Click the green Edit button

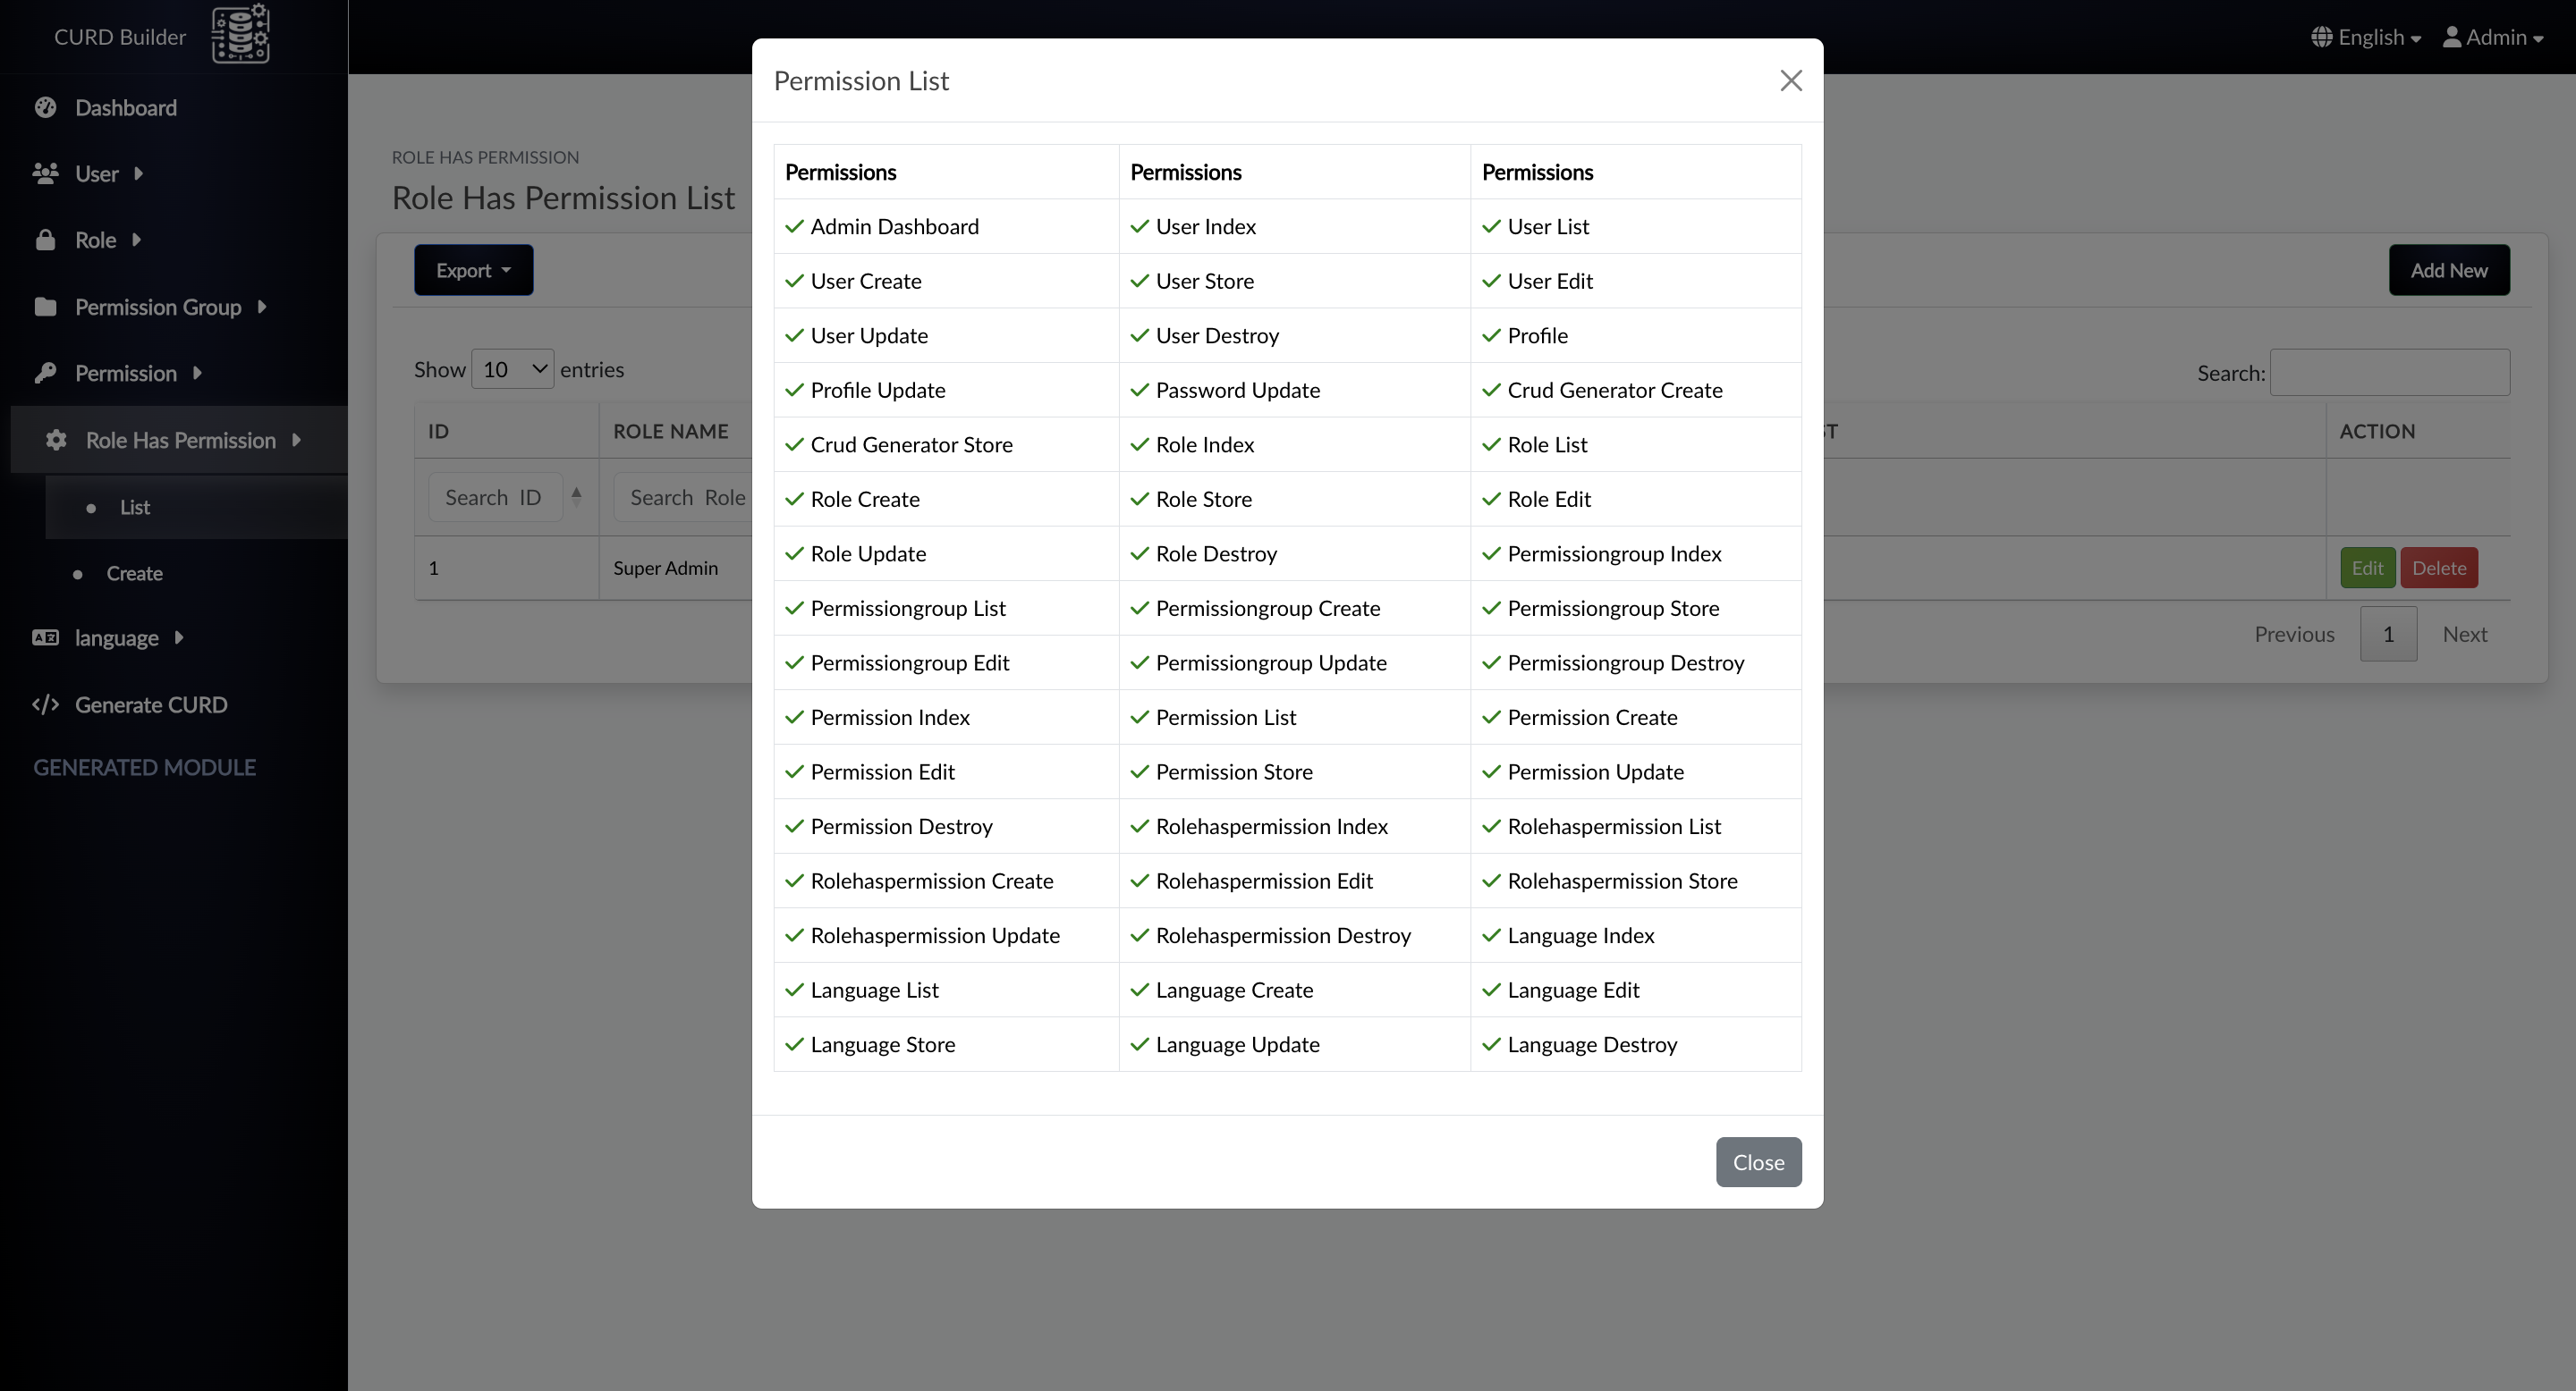pyautogui.click(x=2367, y=568)
